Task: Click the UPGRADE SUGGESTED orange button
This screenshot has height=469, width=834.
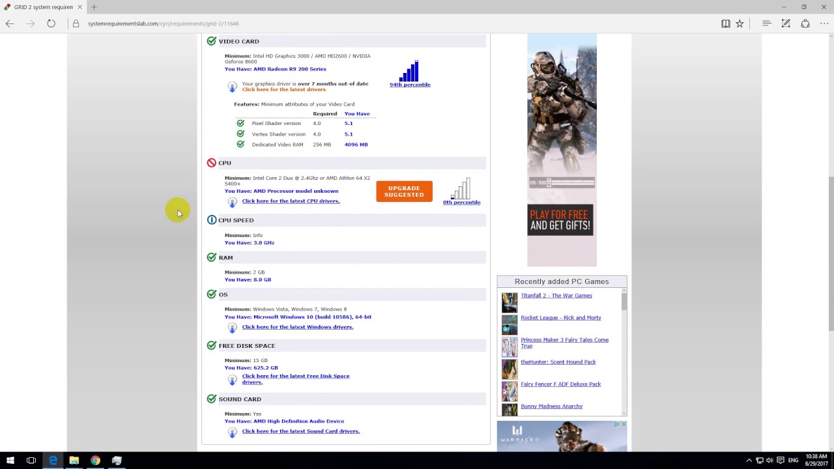Action: coord(404,192)
